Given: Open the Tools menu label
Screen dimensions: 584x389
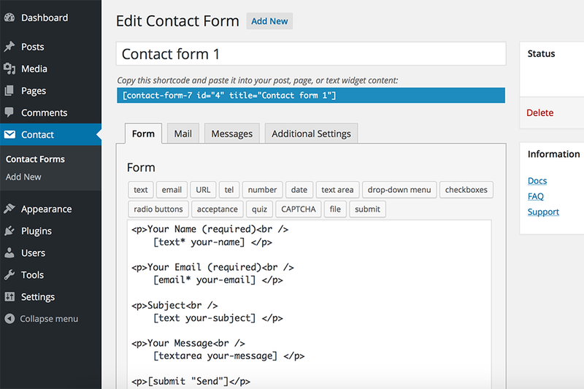Looking at the screenshot, I should [x=32, y=274].
